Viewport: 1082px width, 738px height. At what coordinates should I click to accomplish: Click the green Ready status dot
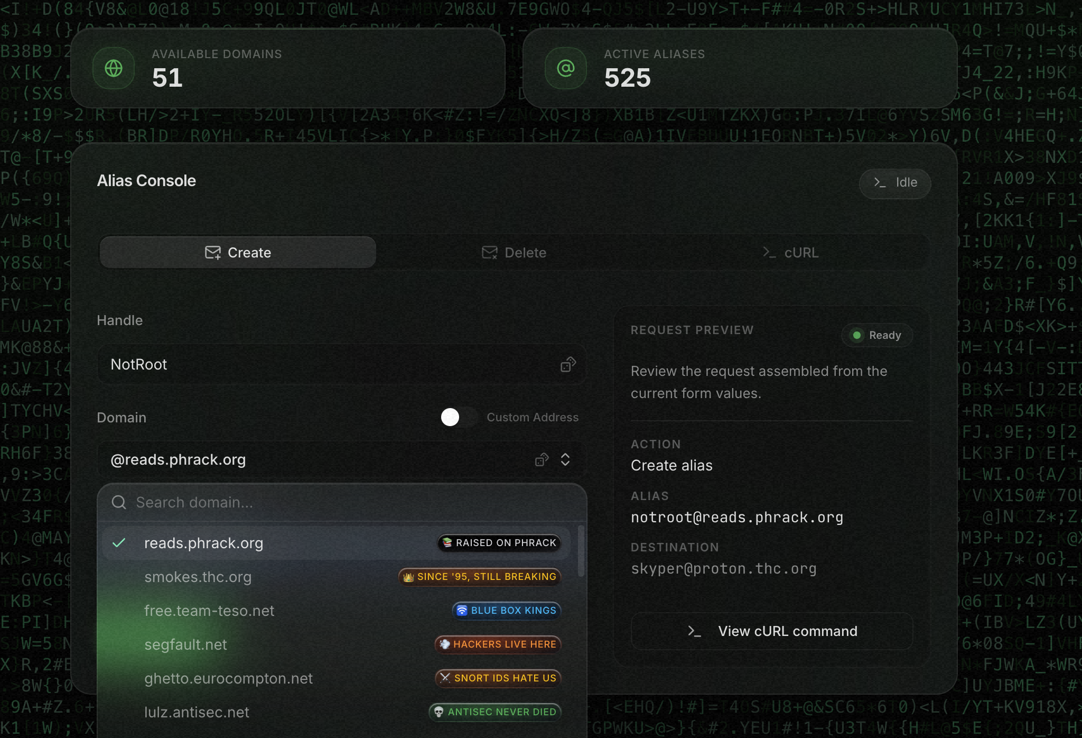pos(857,335)
